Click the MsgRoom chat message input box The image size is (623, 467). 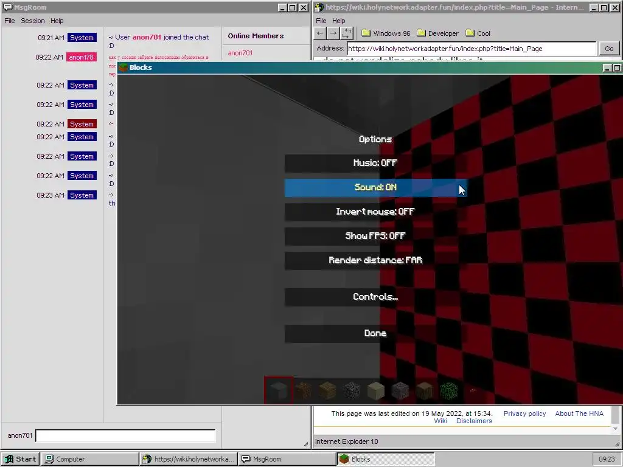click(125, 435)
